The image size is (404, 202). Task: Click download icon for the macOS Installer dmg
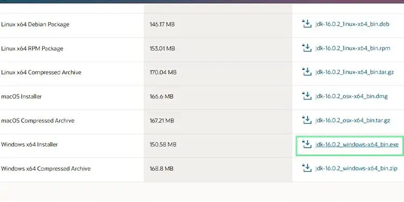pos(307,96)
